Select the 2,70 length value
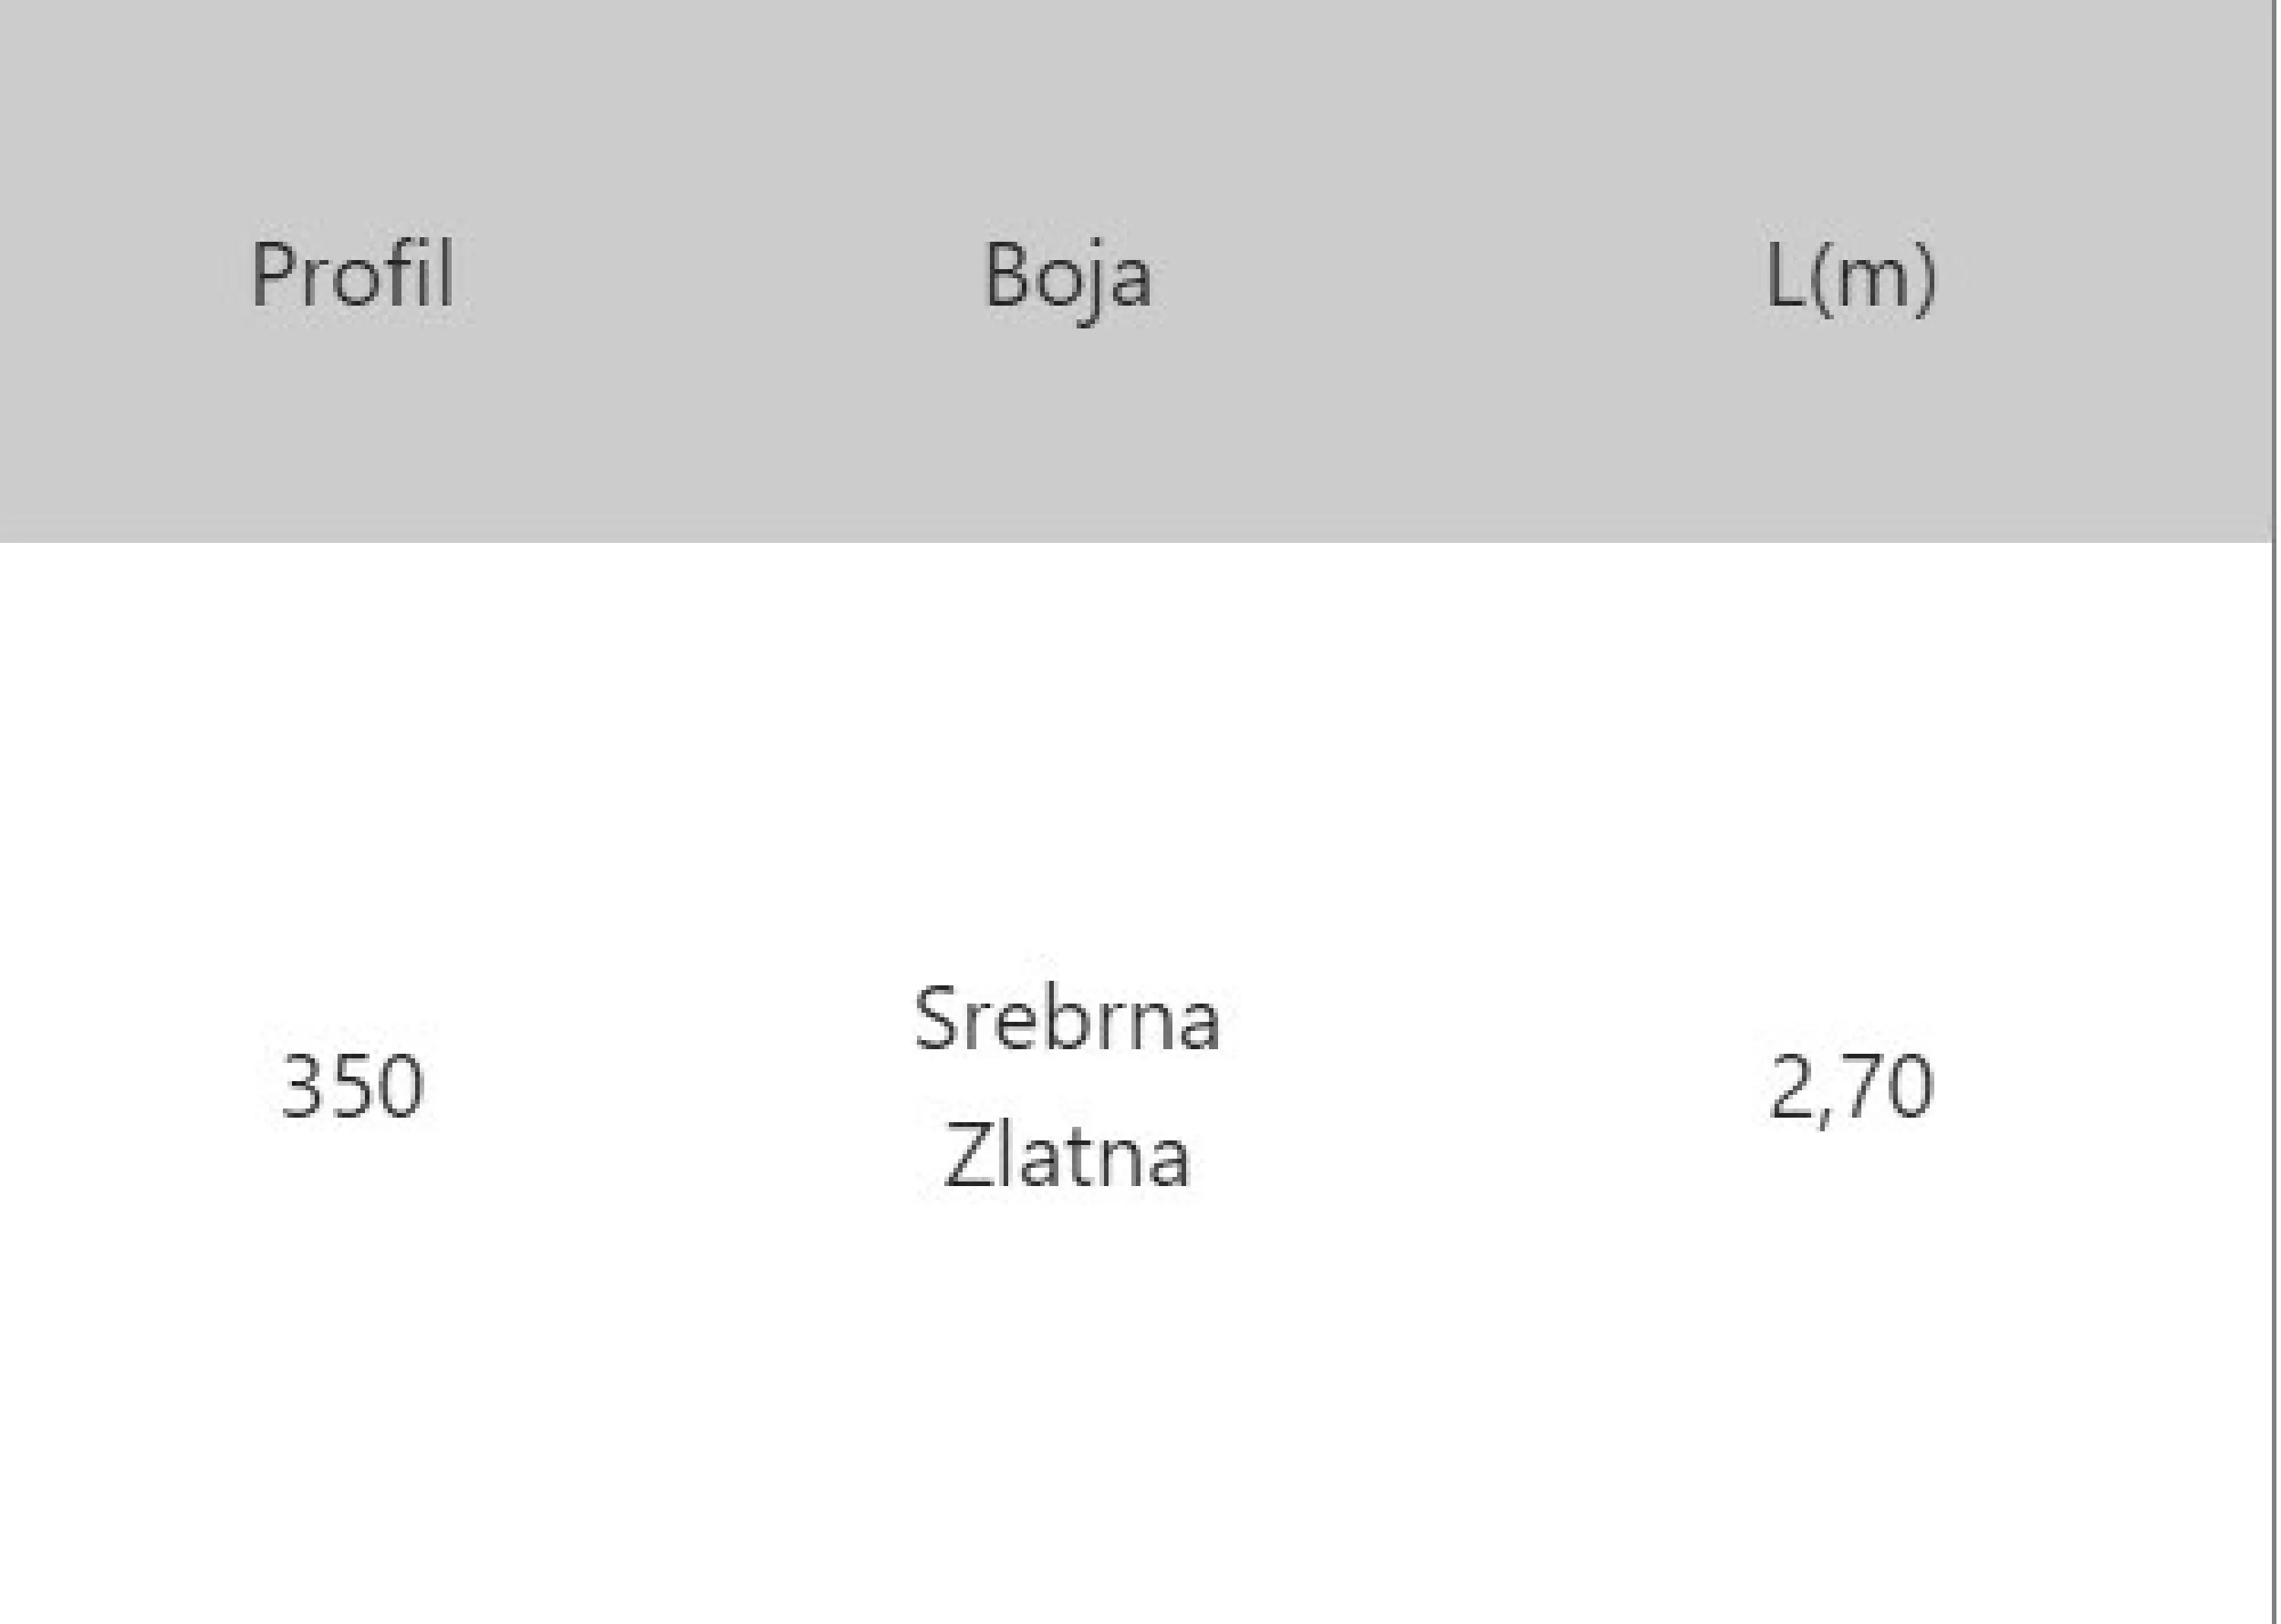 1851,1087
